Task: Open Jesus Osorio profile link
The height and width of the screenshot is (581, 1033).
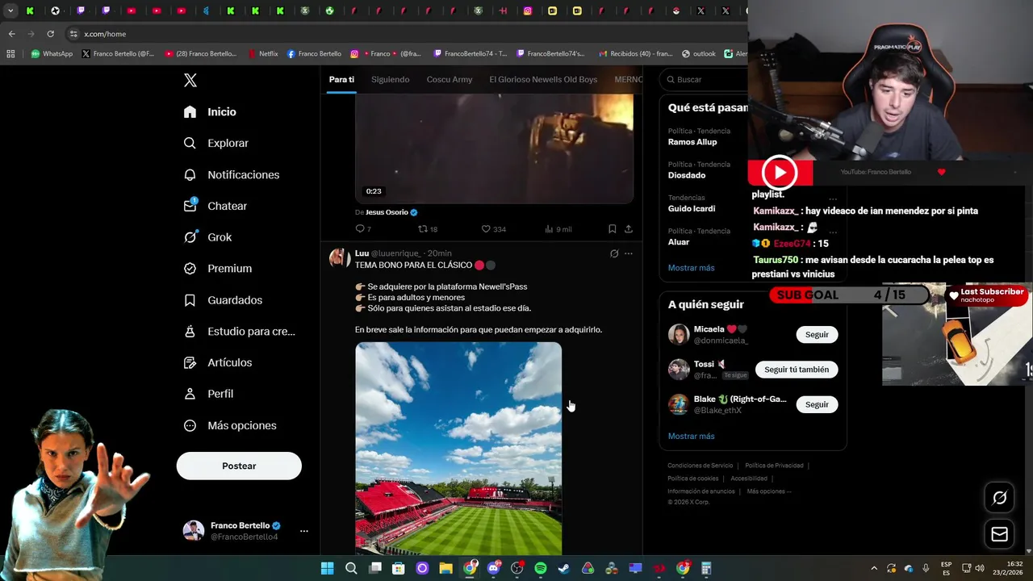Action: 387,212
